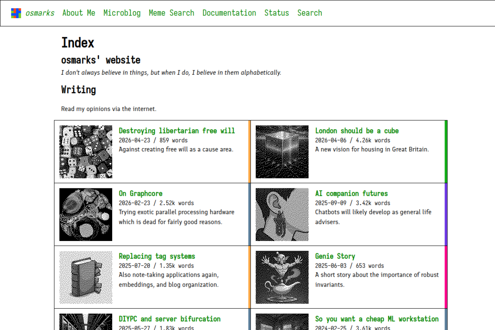Read the AI companion futures post
495x330 pixels.
pos(352,193)
